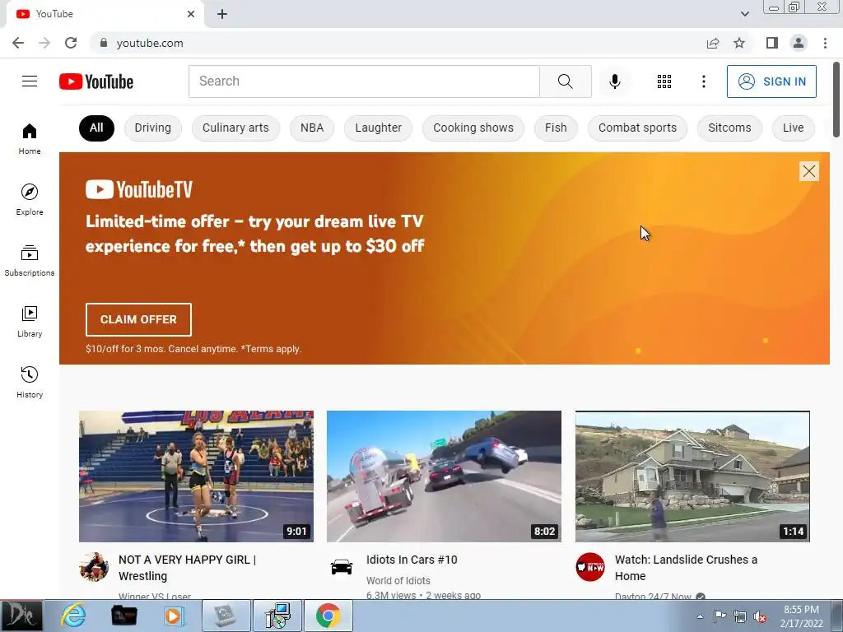Click the YouTube logo
Image resolution: width=843 pixels, height=632 pixels.
pos(96,81)
